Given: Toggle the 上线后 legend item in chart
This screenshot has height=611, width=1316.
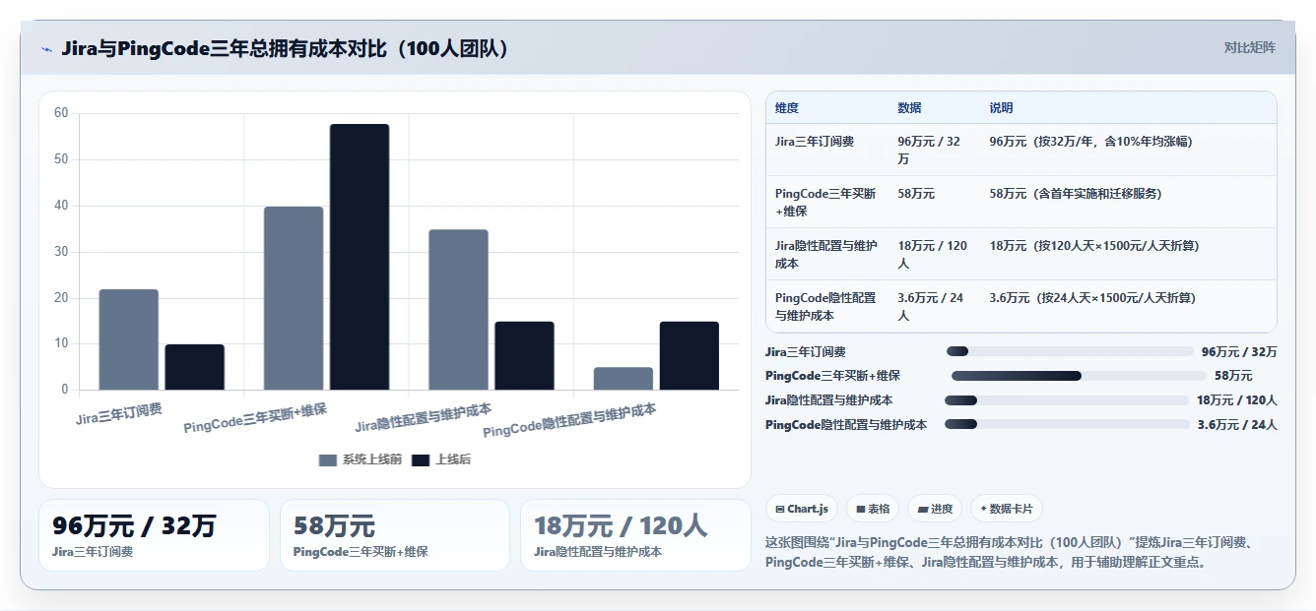Looking at the screenshot, I should (x=441, y=459).
